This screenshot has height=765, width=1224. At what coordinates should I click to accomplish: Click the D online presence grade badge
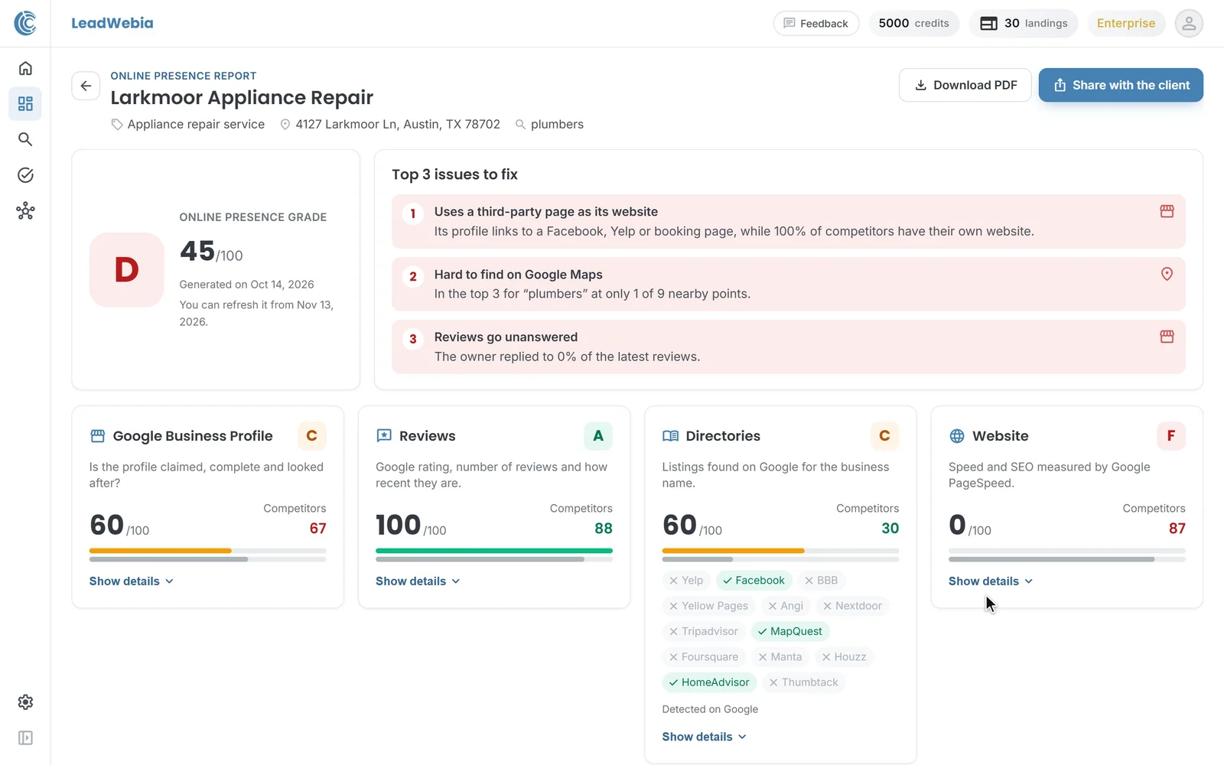click(127, 270)
